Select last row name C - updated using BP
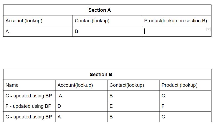The width and height of the screenshot is (216, 128). (x=29, y=117)
